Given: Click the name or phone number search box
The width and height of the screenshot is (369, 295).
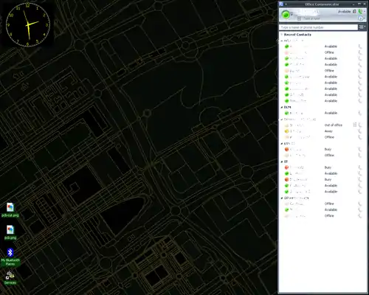Looking at the screenshot, I should click(x=318, y=27).
